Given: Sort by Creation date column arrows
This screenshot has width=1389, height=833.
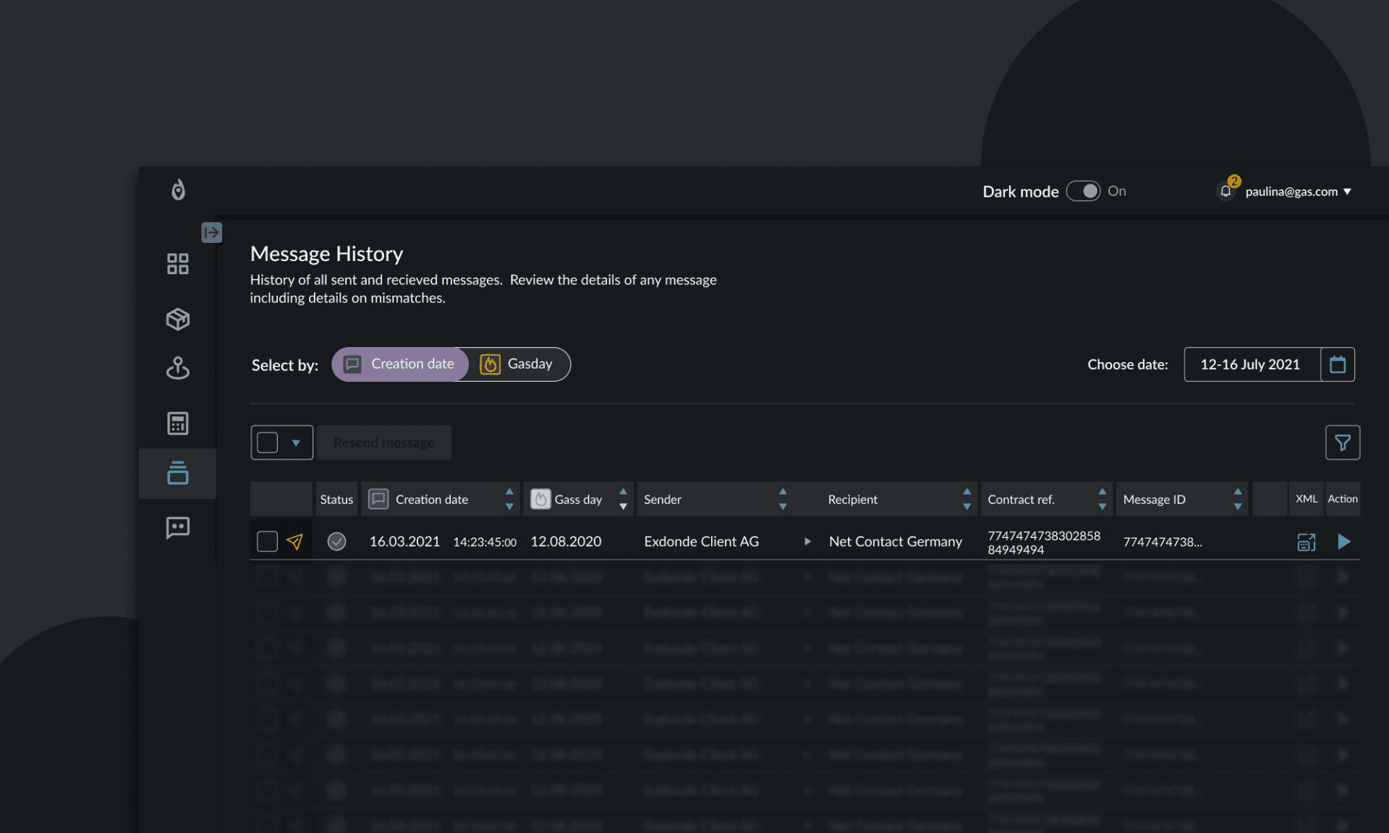Looking at the screenshot, I should [509, 499].
